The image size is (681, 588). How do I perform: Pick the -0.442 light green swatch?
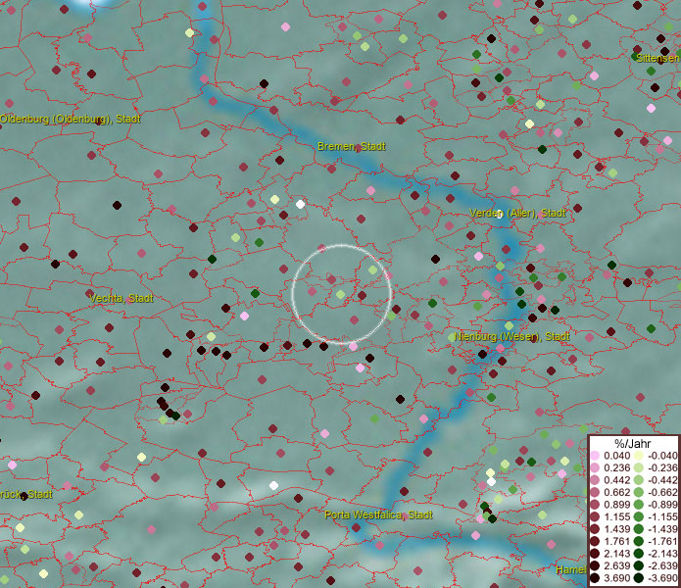[639, 480]
